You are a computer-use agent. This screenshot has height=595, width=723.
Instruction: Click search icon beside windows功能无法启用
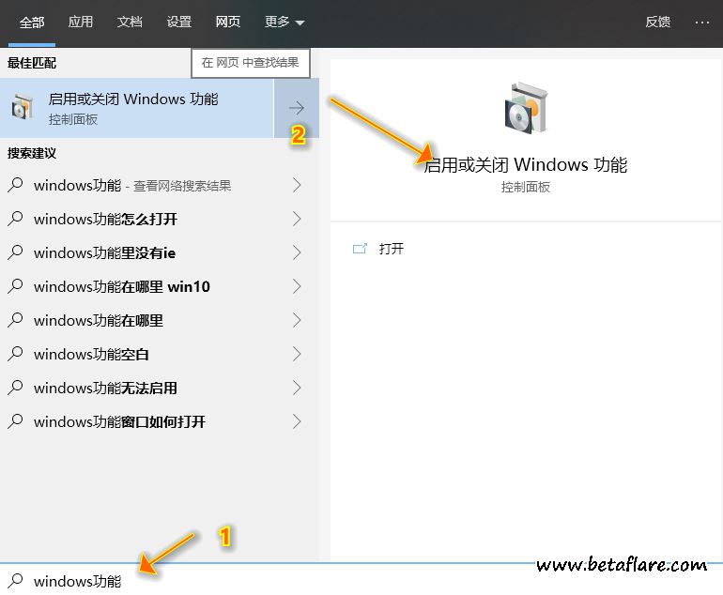(x=15, y=388)
